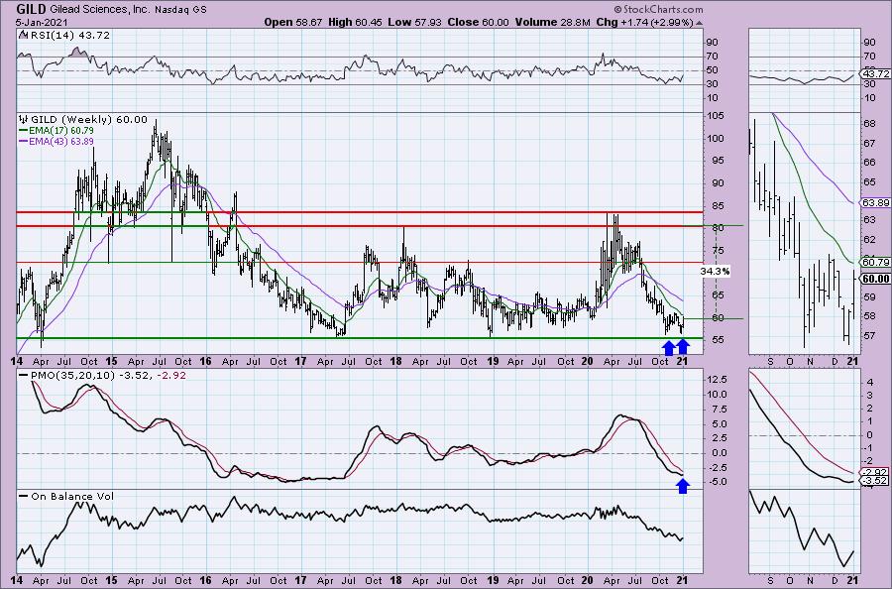Click the Nasdaq GS exchange label

tap(180, 10)
